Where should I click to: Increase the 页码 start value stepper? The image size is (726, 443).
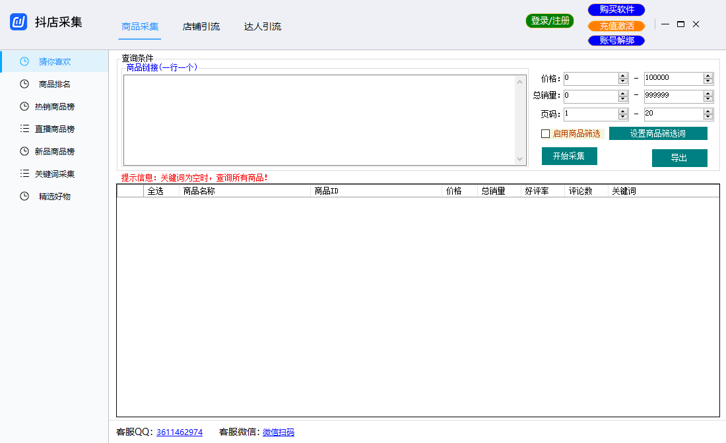(x=623, y=110)
